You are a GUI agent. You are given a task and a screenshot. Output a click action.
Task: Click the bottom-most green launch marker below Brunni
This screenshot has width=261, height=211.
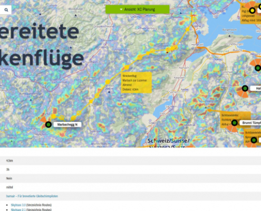click(x=254, y=140)
